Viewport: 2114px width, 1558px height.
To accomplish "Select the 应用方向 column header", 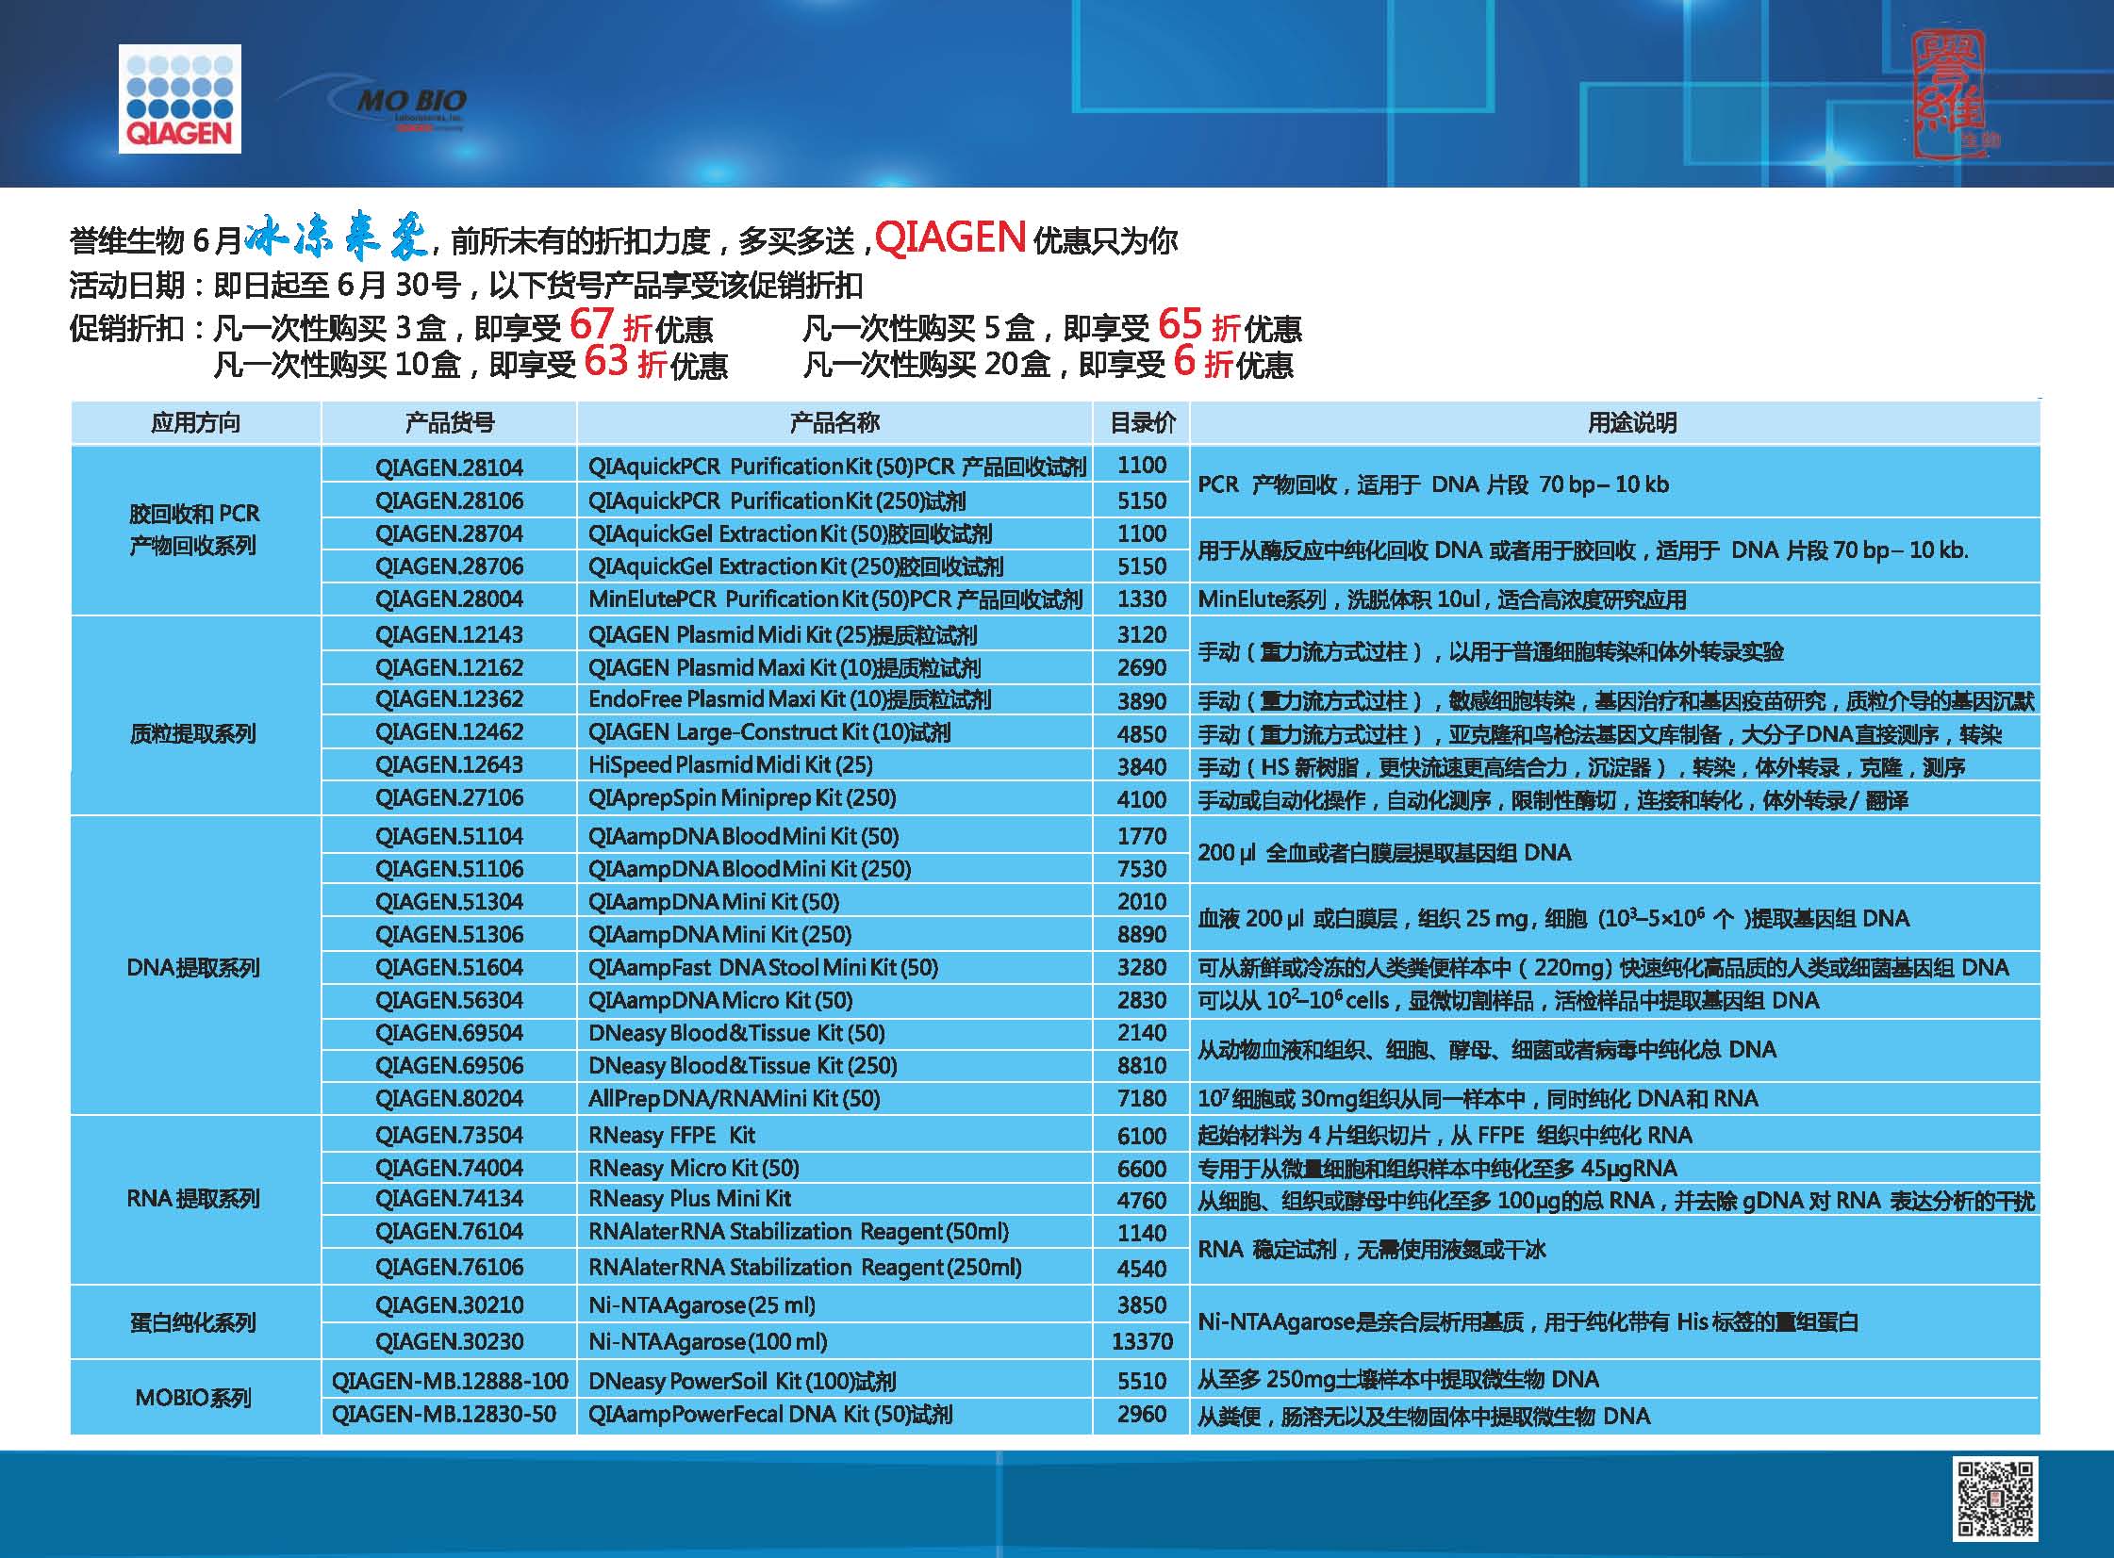I will [195, 422].
